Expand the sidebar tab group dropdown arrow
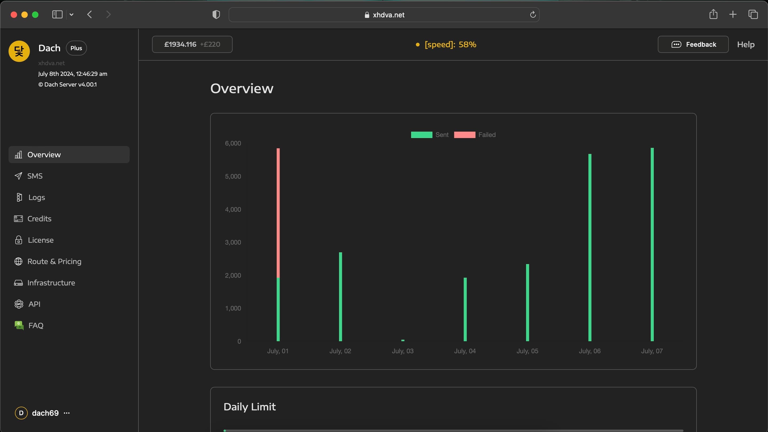Viewport: 768px width, 432px height. coord(71,14)
